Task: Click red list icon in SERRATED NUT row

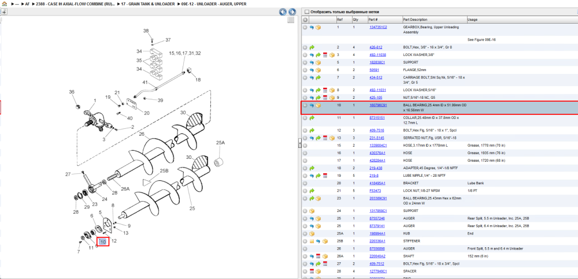Action: click(325, 138)
